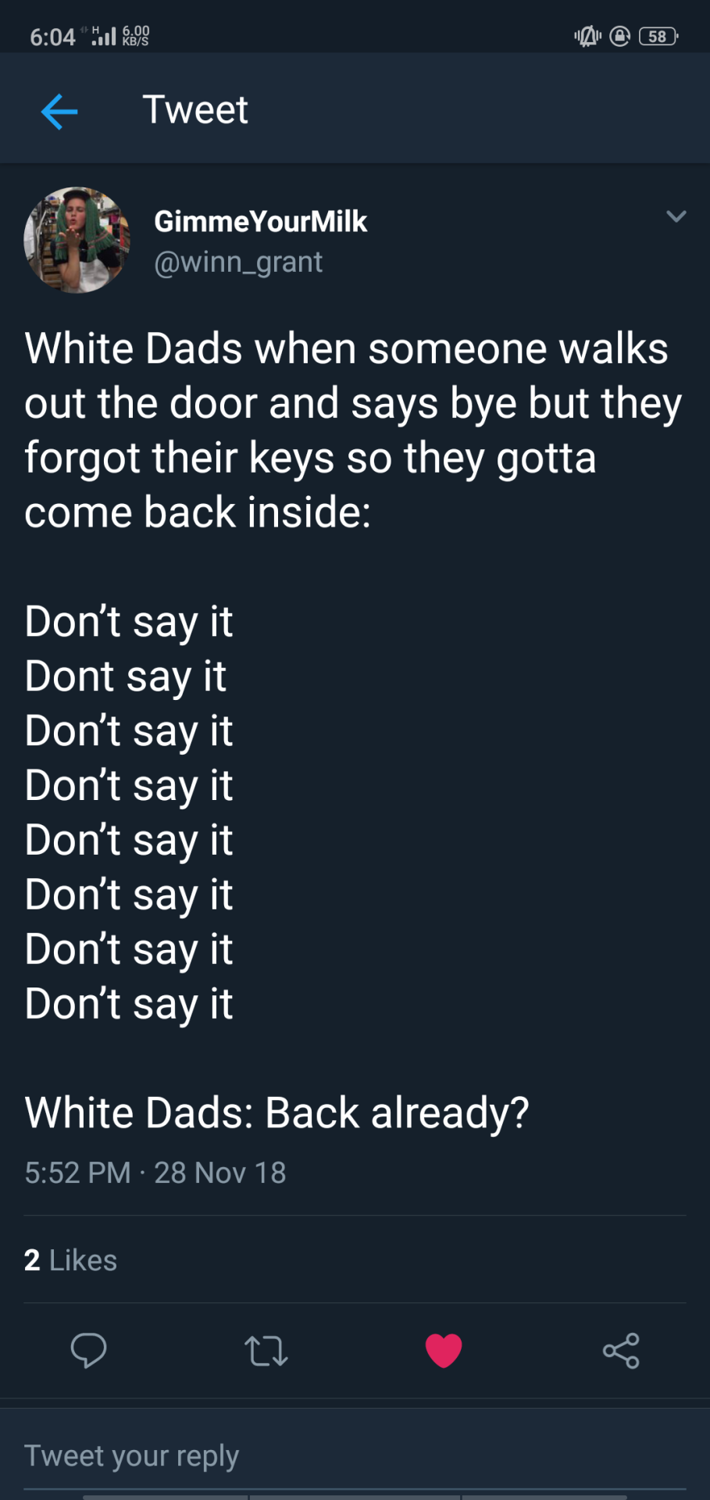Tap the back arrow icon
Image resolution: width=710 pixels, height=1500 pixels.
(x=59, y=111)
